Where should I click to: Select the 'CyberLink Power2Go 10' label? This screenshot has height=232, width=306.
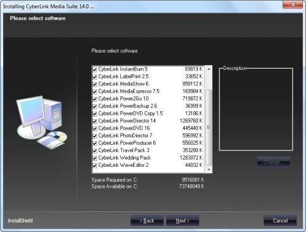[123, 99]
